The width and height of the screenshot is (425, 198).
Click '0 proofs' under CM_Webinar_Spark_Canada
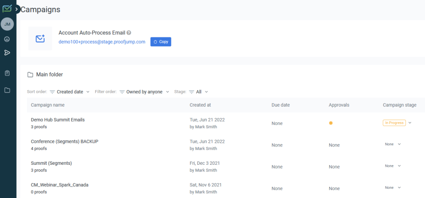pos(39,192)
